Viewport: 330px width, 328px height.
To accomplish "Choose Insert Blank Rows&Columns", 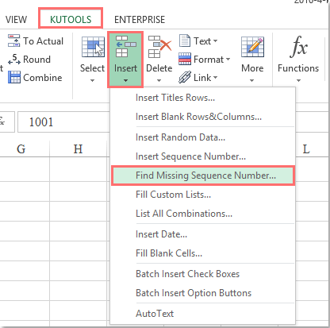I will click(x=202, y=117).
